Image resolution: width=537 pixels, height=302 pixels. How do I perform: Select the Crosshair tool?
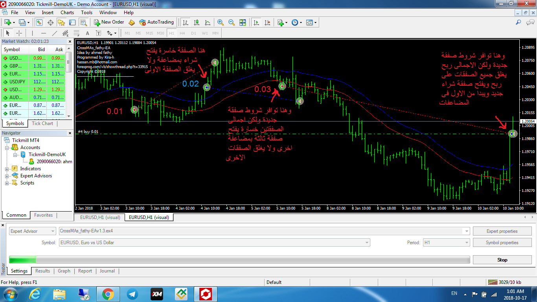click(x=19, y=33)
